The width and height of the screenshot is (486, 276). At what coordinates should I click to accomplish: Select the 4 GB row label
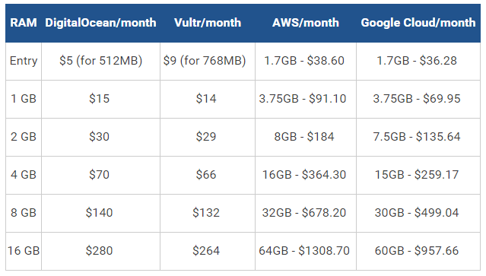pos(24,176)
